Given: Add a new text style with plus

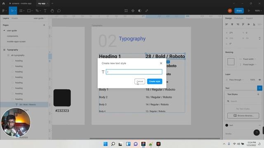Looking at the screenshot, I should [x=258, y=94].
